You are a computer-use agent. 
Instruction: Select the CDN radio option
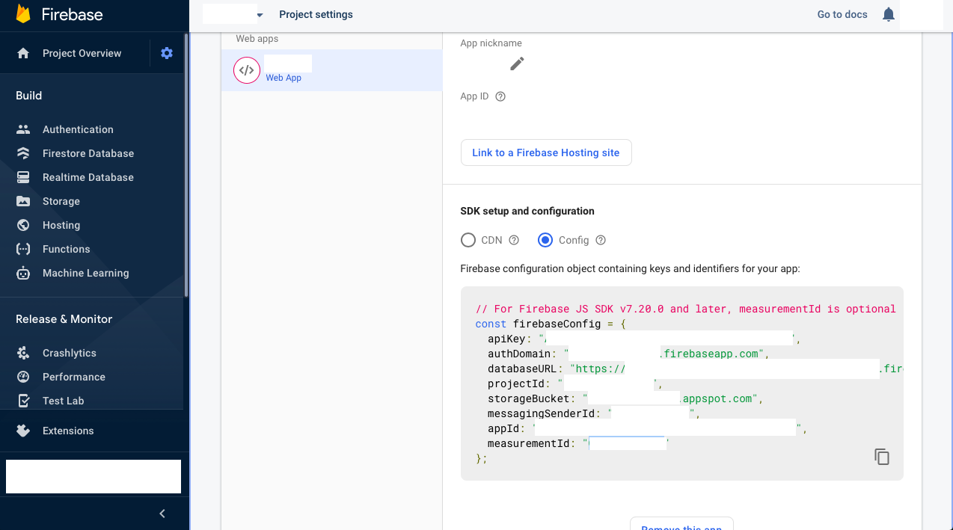[x=468, y=240]
